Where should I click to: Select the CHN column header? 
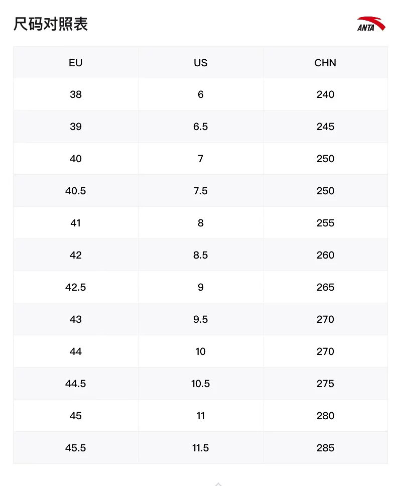pyautogui.click(x=325, y=63)
